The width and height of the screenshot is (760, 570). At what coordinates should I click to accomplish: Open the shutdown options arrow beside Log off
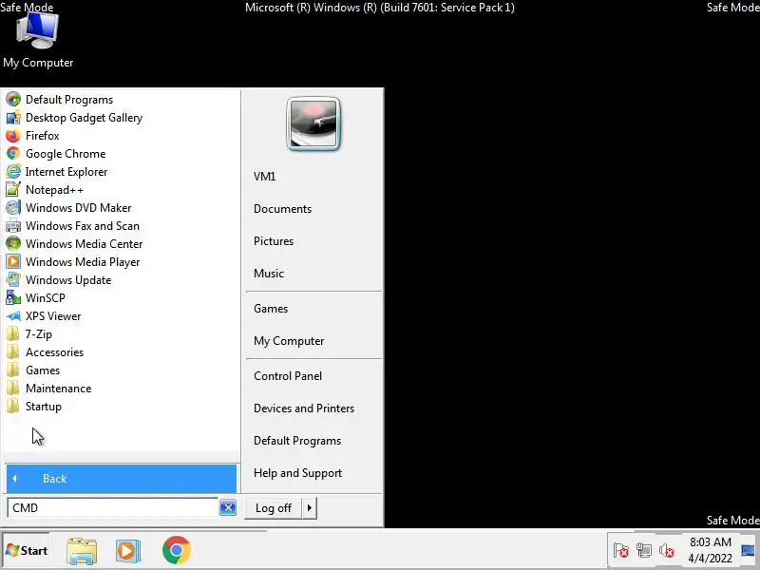[x=310, y=508]
